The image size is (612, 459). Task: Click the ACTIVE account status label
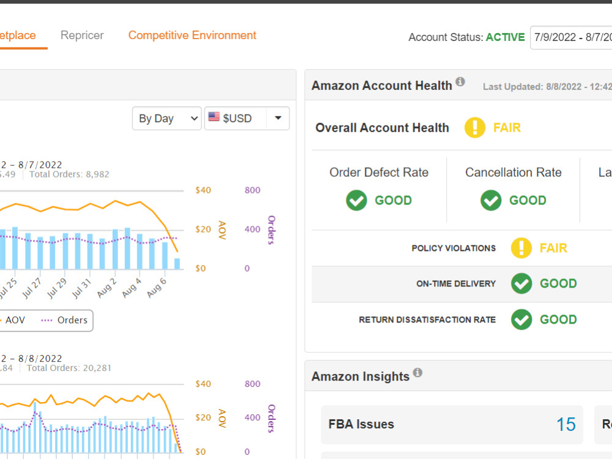(505, 37)
